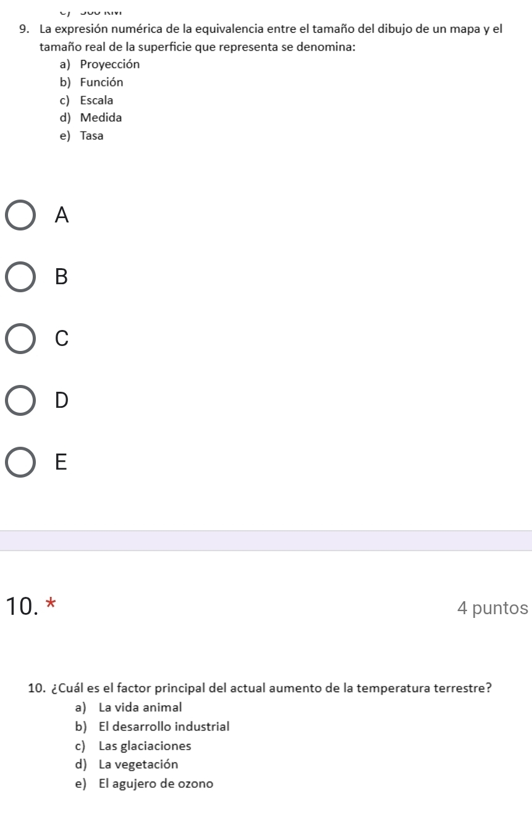Image resolution: width=532 pixels, height=828 pixels.
Task: Click the 'e) Tasa' option text
Action: (x=82, y=135)
